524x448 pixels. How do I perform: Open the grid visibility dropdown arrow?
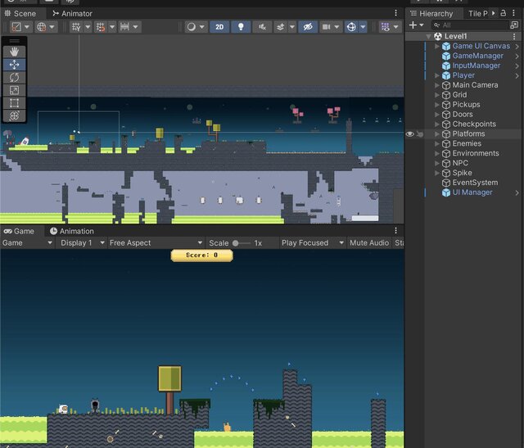(x=88, y=27)
